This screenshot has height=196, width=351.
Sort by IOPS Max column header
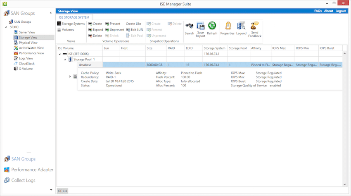(x=283, y=48)
